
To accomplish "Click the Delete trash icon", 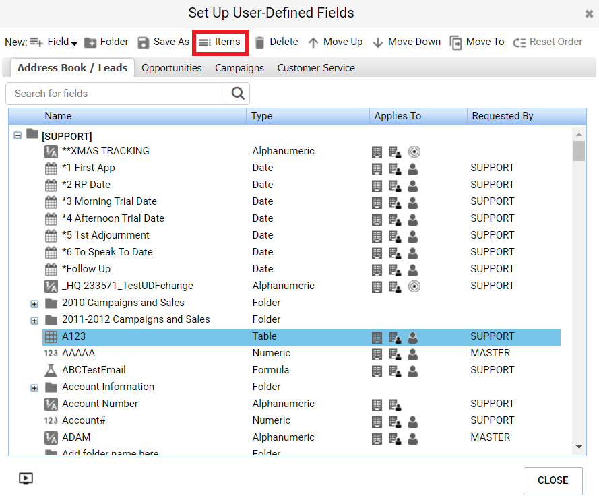I will (x=260, y=42).
